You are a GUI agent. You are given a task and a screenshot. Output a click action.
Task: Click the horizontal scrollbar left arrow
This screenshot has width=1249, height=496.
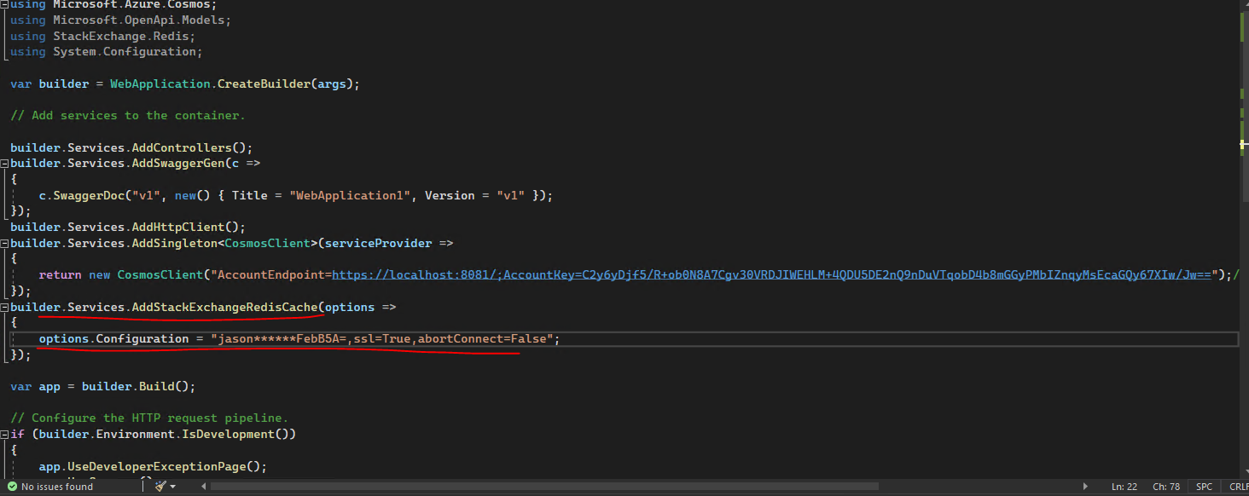[203, 487]
